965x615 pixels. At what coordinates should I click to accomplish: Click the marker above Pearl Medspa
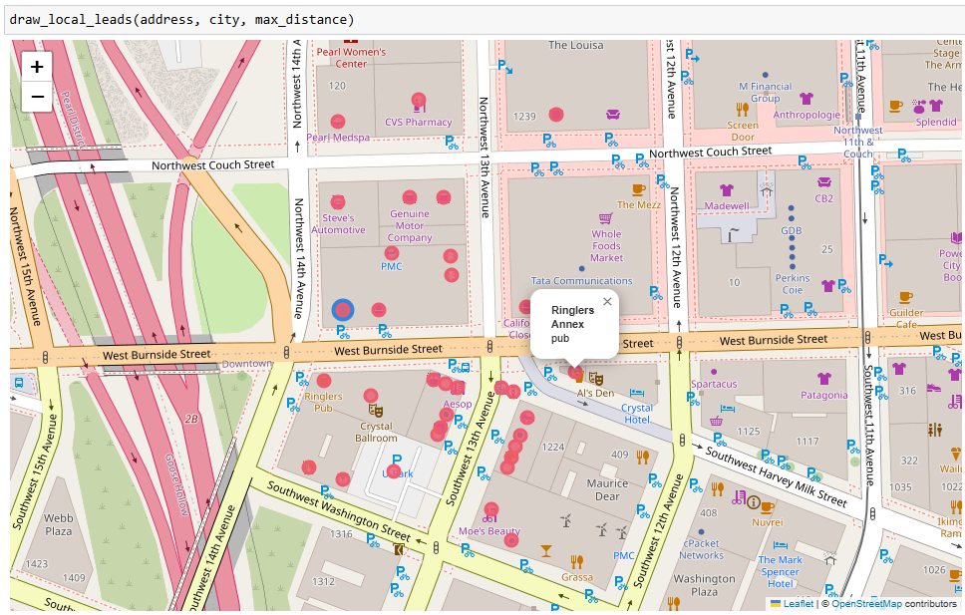click(337, 122)
